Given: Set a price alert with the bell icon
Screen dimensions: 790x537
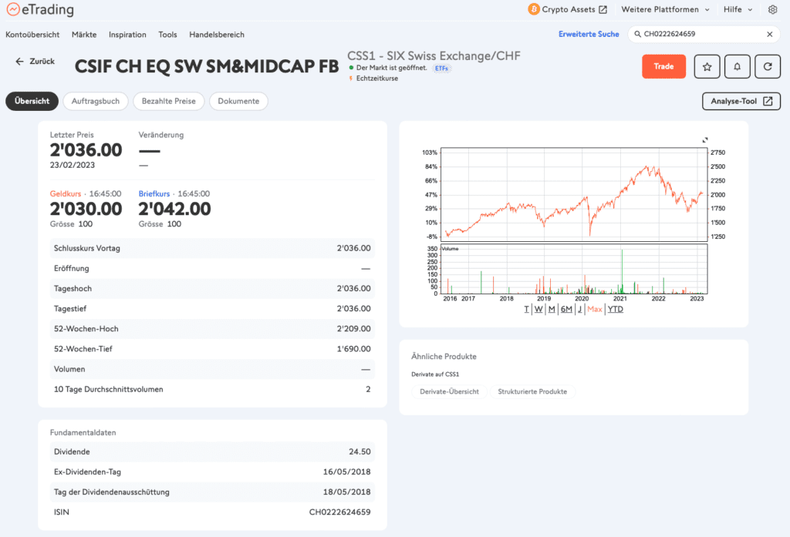Looking at the screenshot, I should click(x=737, y=66).
